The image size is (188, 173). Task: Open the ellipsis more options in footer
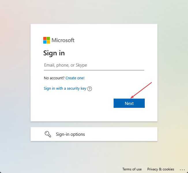(x=182, y=170)
